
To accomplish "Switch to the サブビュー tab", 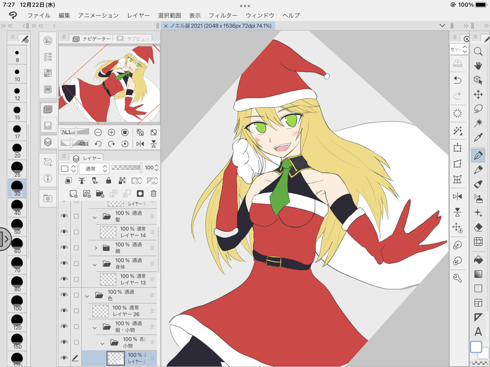I will coord(133,39).
